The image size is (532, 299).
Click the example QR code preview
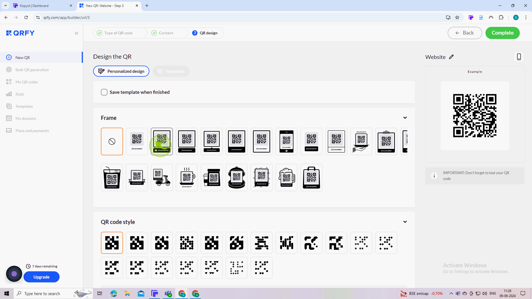tap(475, 115)
